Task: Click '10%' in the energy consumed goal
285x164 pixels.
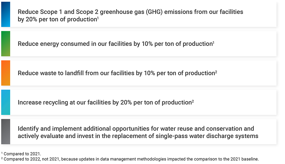Action: pyautogui.click(x=147, y=44)
